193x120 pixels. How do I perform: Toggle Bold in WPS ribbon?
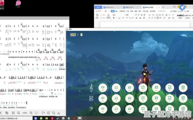[114, 18]
